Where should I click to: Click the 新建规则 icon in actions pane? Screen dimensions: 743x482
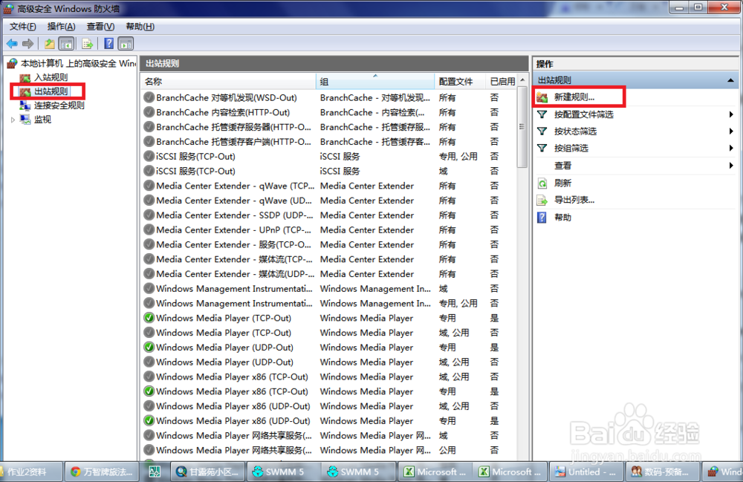pos(542,97)
